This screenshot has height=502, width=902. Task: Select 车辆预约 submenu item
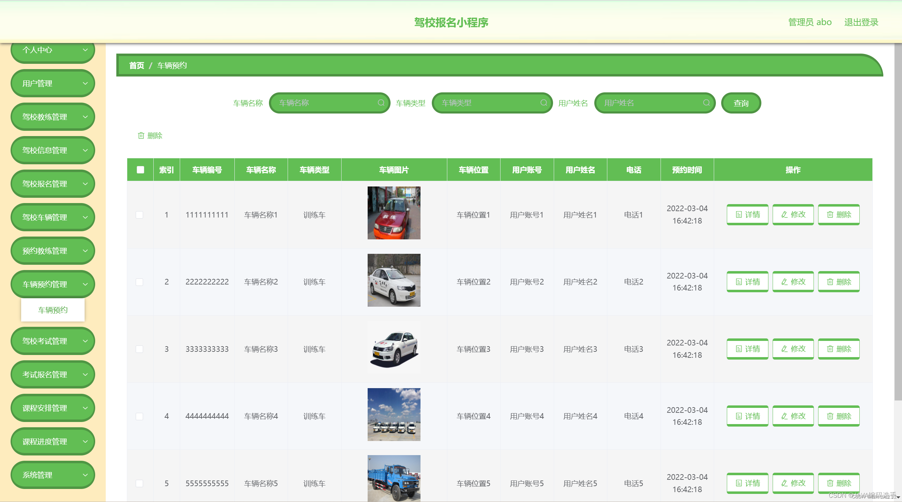coord(53,310)
